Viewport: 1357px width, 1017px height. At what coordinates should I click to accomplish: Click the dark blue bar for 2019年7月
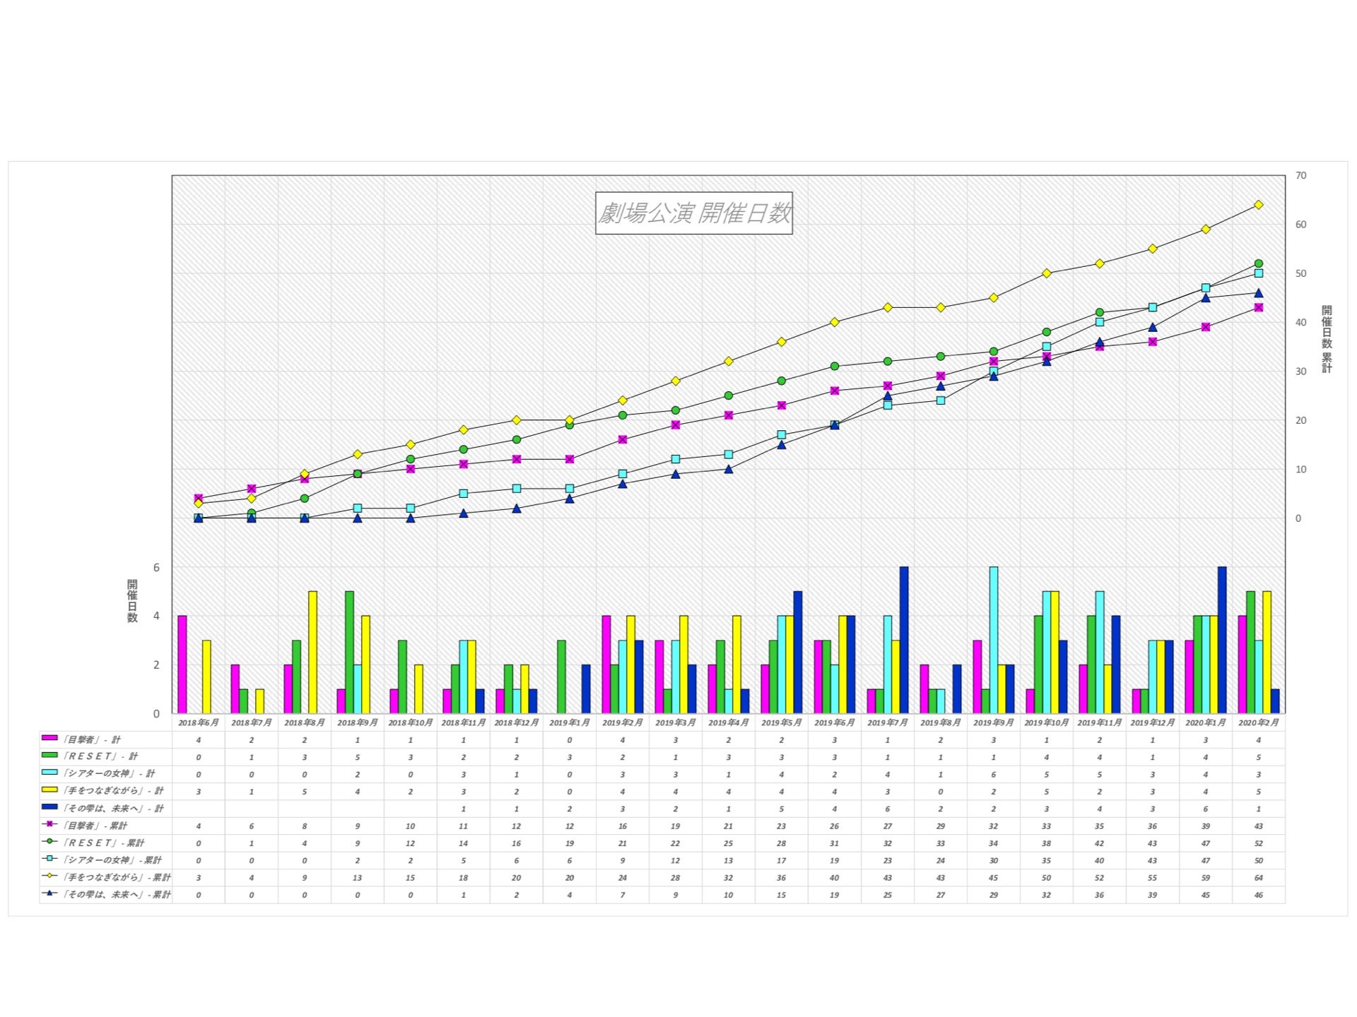click(903, 639)
